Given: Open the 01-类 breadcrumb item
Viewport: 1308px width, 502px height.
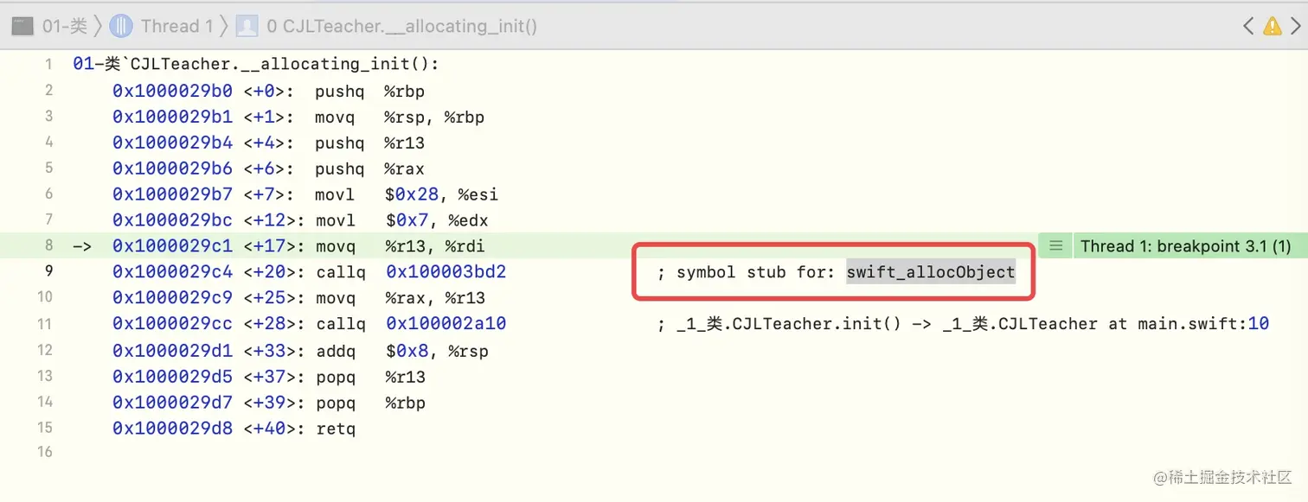Looking at the screenshot, I should click(65, 26).
